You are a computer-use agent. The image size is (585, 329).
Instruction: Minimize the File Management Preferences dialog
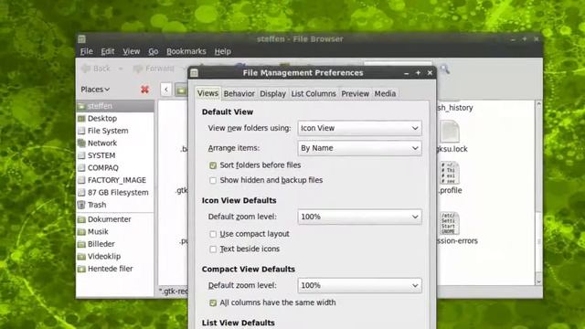pyautogui.click(x=406, y=73)
